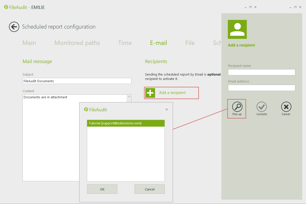Image resolution: width=306 pixels, height=204 pixels.
Task: Click the green user avatar icon
Action: point(237,29)
